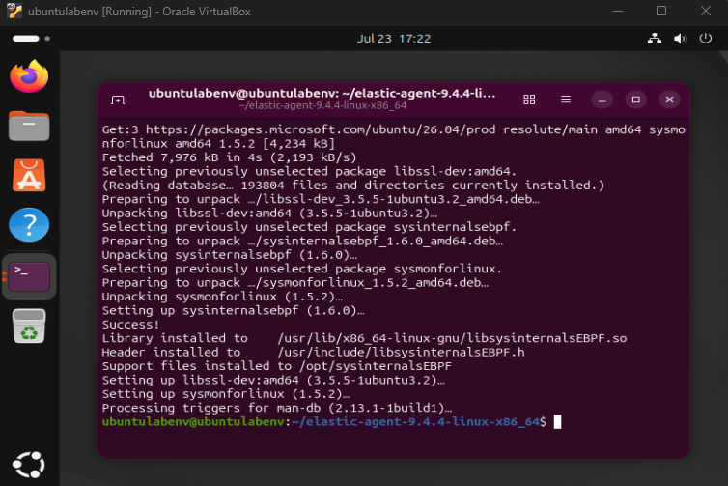Close the terminal window
This screenshot has width=728, height=486.
point(669,100)
